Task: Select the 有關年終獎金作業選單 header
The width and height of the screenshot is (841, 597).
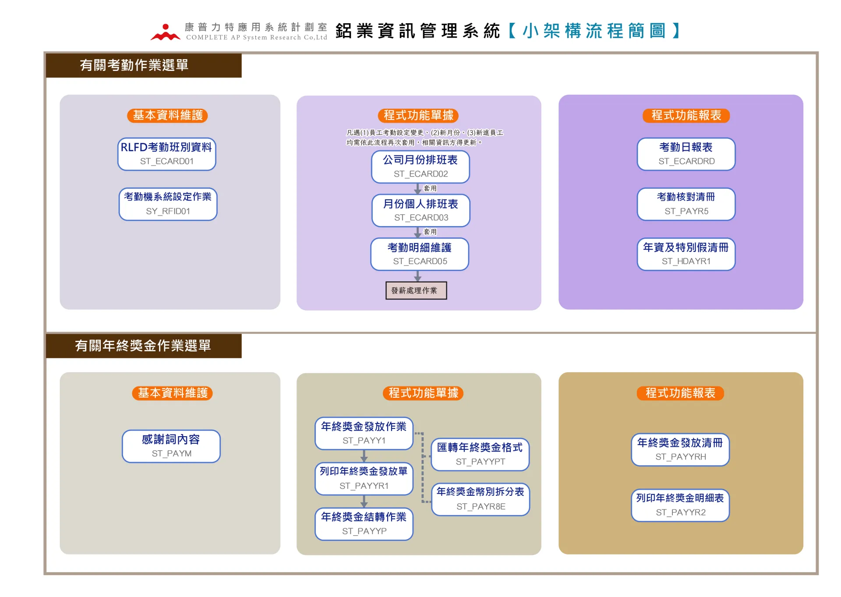Action: 144,346
